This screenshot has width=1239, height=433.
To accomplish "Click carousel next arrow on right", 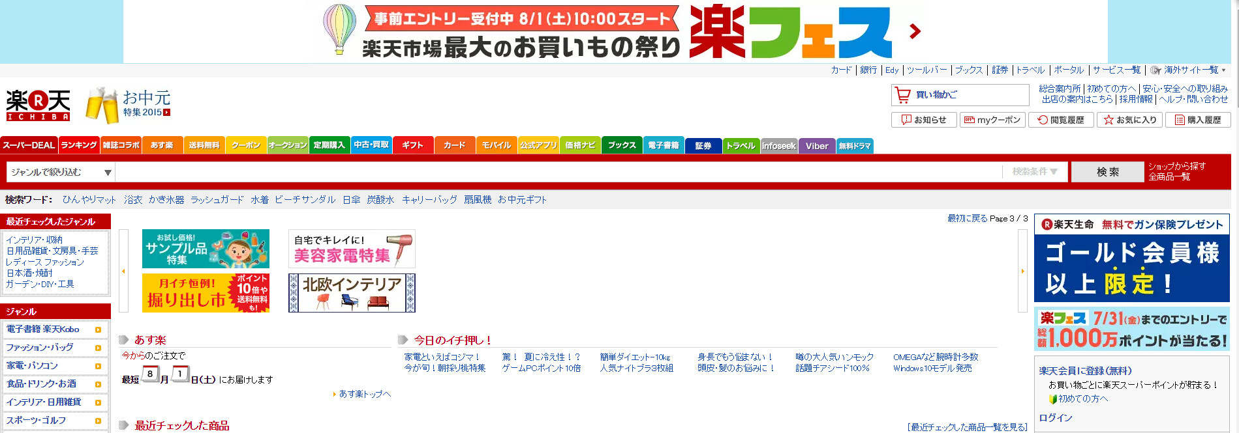I will [1022, 271].
